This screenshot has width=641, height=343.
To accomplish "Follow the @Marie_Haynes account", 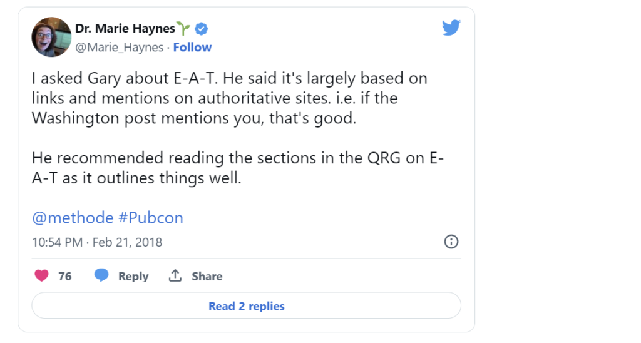I will [x=192, y=48].
